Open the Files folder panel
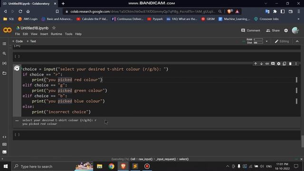The image size is (304, 171). [x=4, y=73]
